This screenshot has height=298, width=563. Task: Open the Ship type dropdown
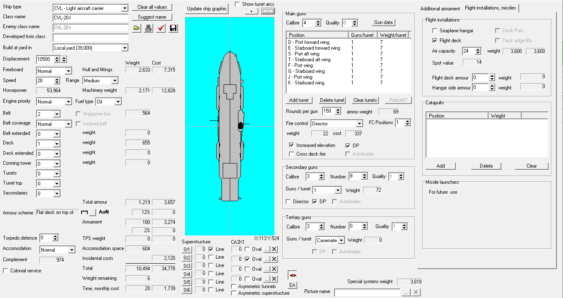tap(125, 8)
